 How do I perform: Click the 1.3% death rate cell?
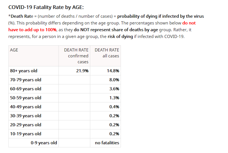tap(114, 98)
